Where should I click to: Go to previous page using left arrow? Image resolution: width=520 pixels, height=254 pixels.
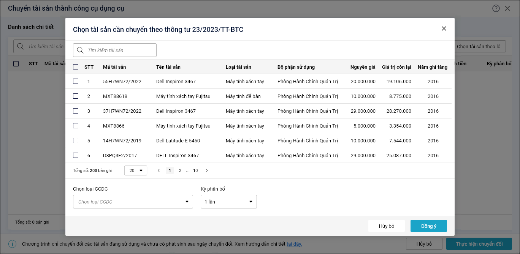(x=159, y=170)
